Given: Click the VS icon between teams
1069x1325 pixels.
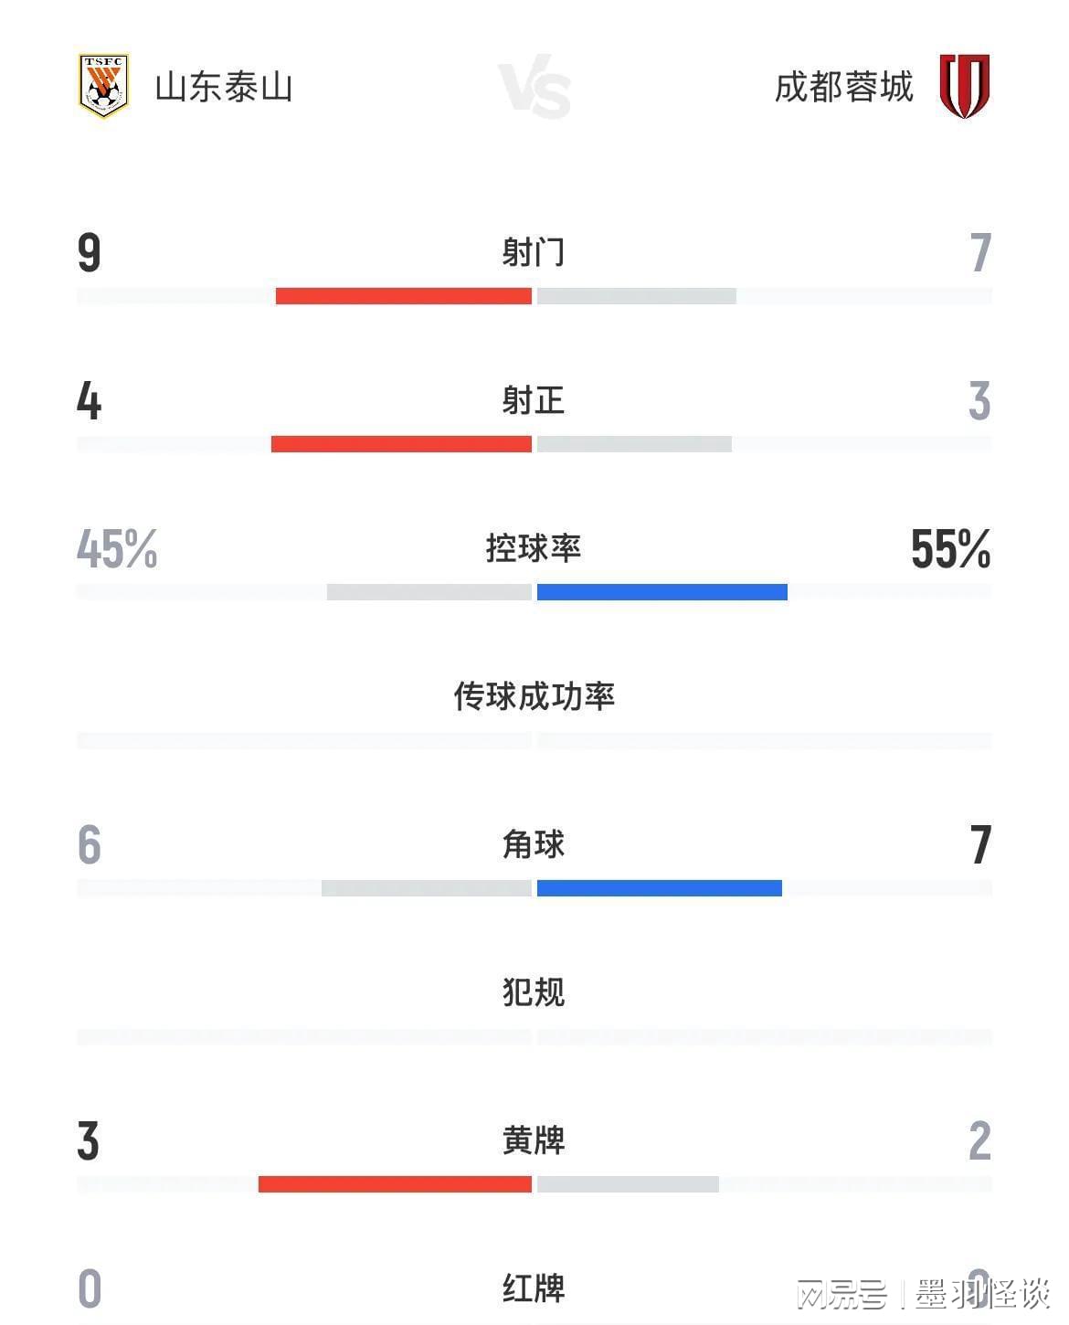Looking at the screenshot, I should pyautogui.click(x=535, y=87).
